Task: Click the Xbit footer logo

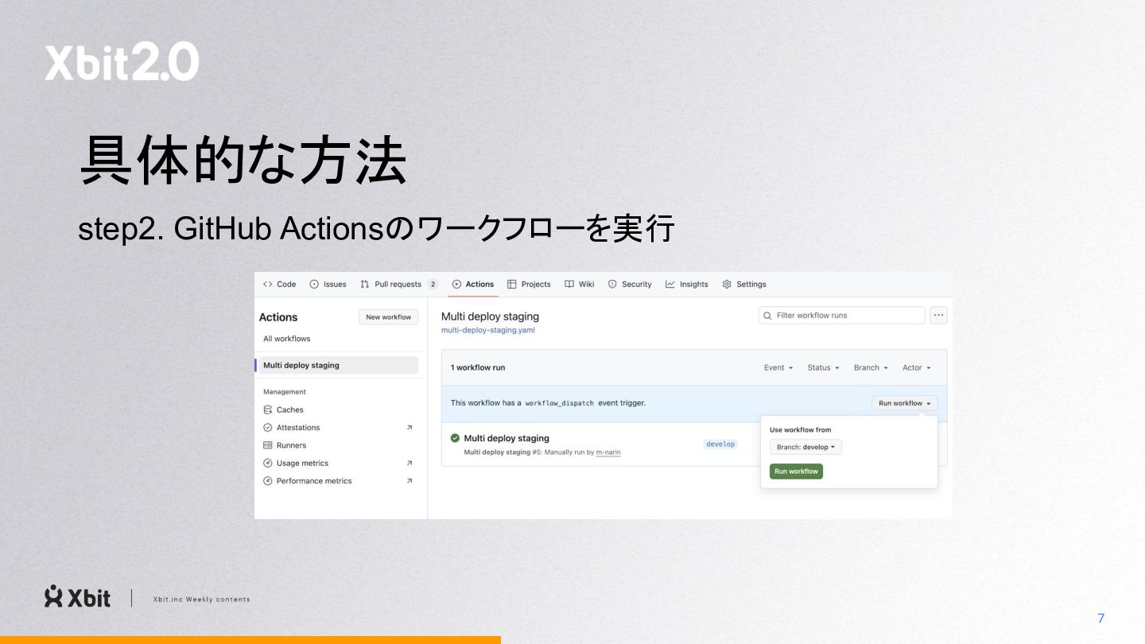Action: (x=77, y=597)
